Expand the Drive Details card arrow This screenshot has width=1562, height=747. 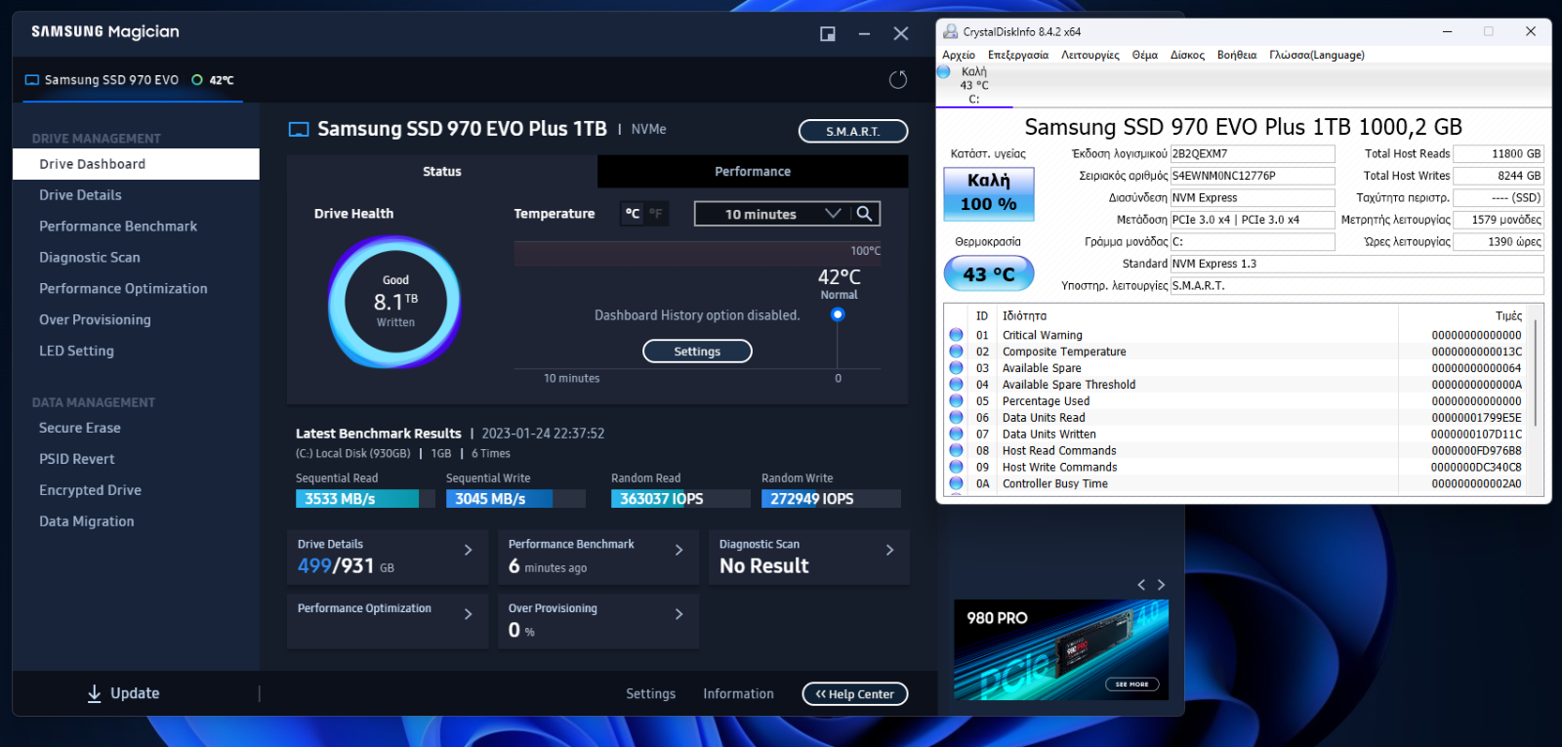coord(469,551)
